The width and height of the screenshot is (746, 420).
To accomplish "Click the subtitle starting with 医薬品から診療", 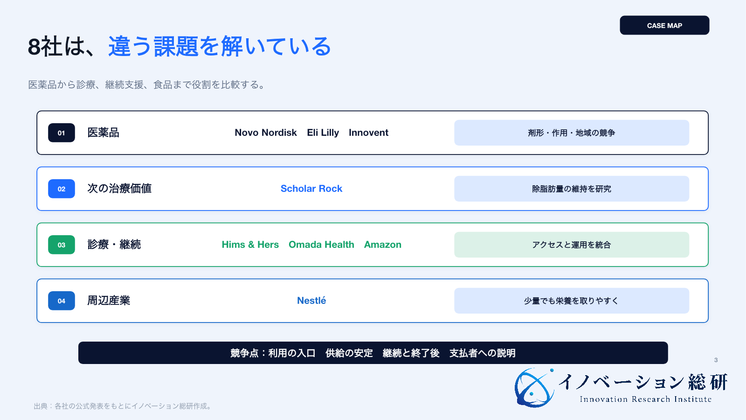I will point(147,85).
